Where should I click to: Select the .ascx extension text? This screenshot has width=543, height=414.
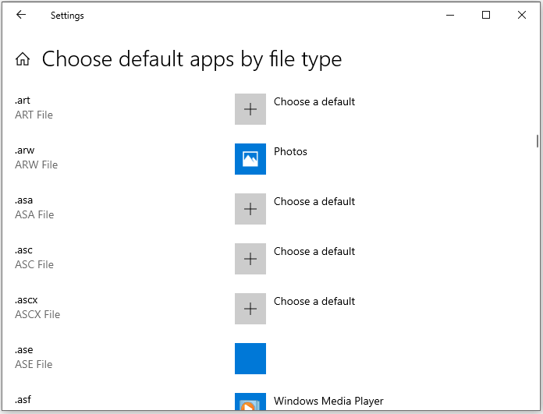27,299
